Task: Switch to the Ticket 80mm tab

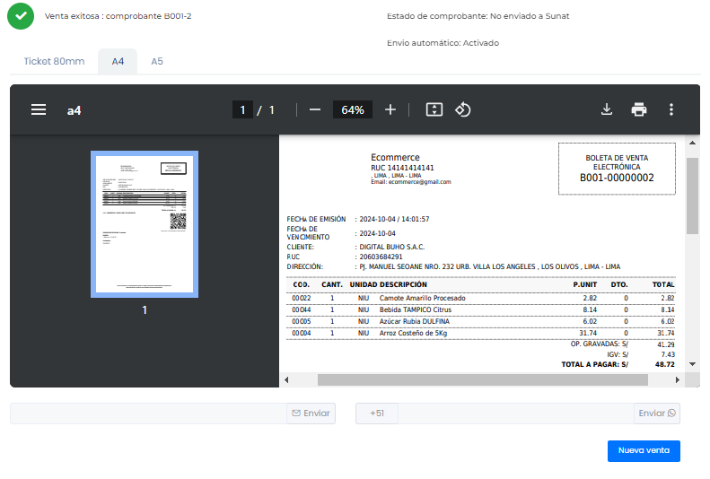Action: coord(54,61)
